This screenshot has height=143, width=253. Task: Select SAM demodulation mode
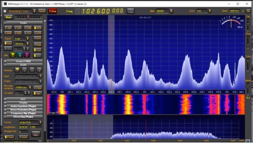8,33
